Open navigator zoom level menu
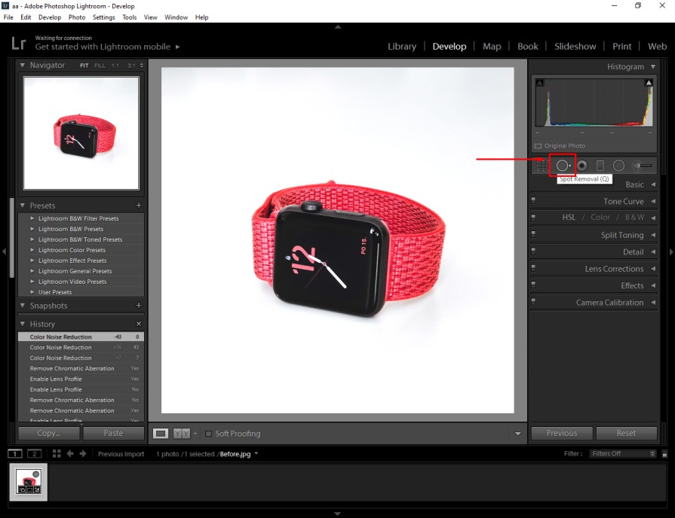 [142, 66]
